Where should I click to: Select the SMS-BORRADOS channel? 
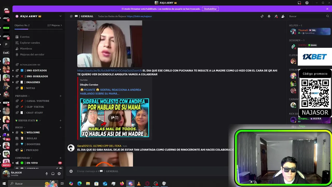tap(39, 76)
